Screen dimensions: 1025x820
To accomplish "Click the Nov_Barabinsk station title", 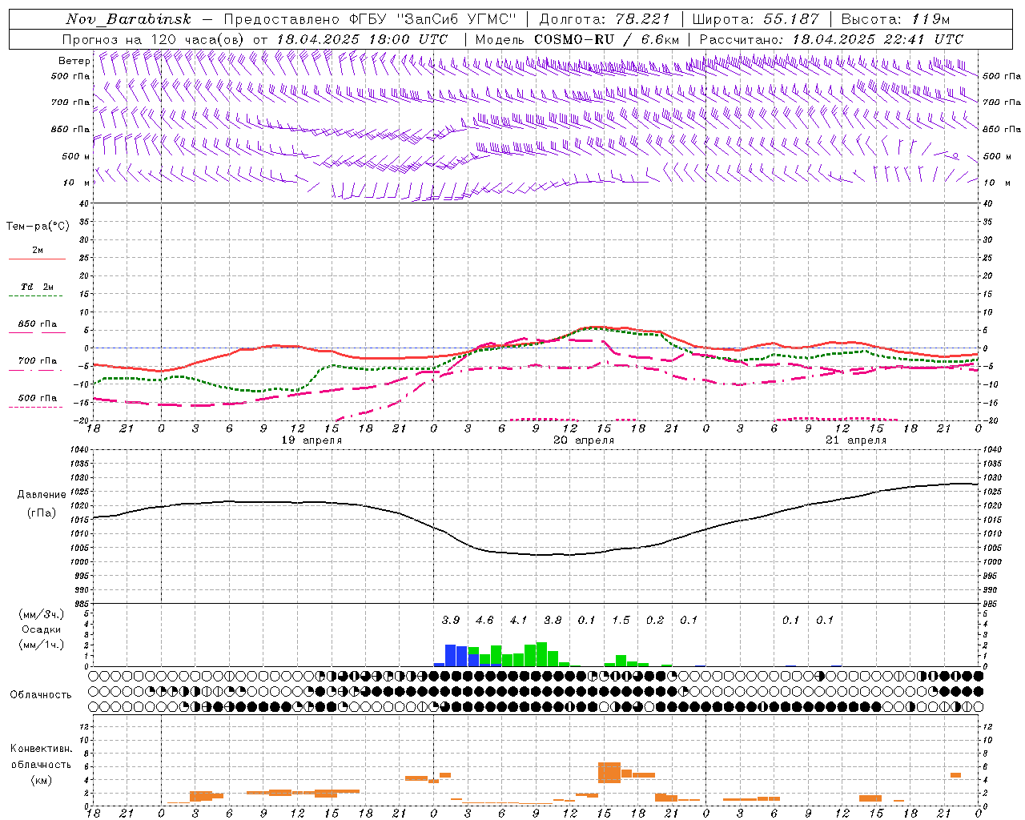I will pyautogui.click(x=129, y=19).
